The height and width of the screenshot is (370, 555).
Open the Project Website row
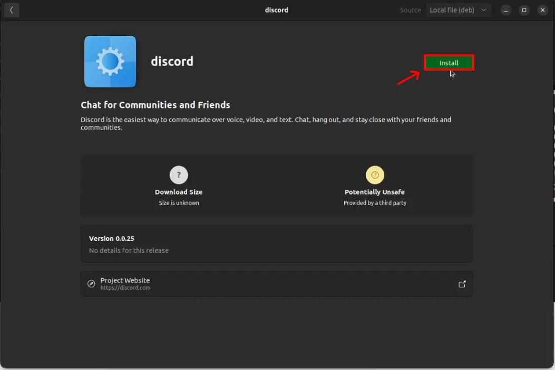[x=277, y=284]
